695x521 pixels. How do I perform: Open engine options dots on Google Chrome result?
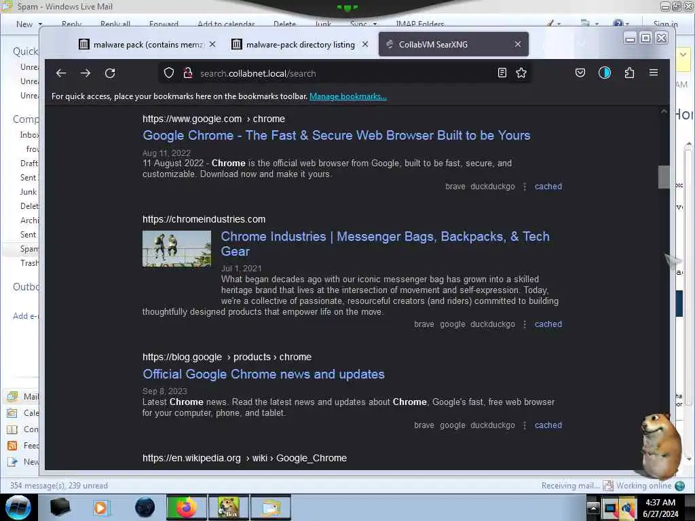525,187
